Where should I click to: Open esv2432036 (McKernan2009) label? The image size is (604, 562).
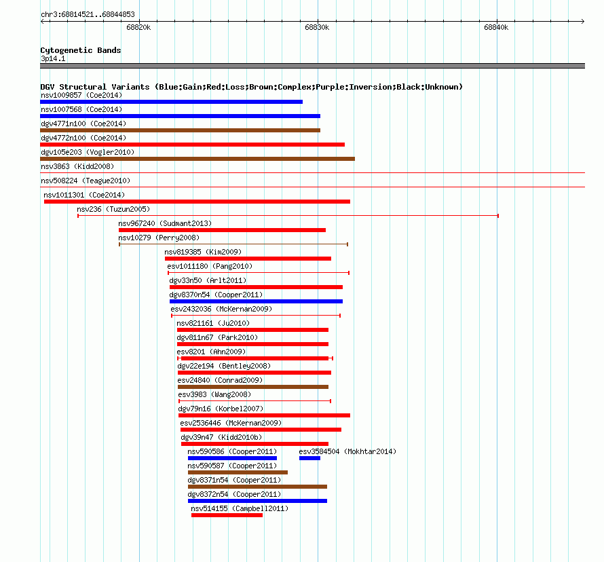(x=221, y=309)
